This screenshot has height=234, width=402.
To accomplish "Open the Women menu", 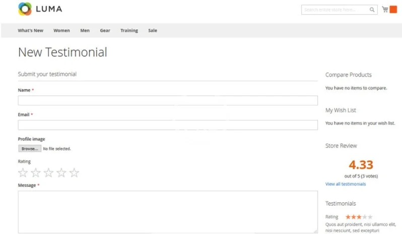I will [x=61, y=31].
